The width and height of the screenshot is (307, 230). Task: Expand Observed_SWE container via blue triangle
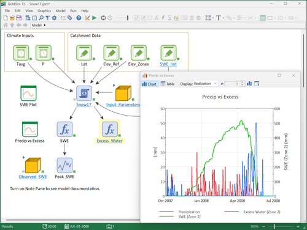(x=23, y=157)
